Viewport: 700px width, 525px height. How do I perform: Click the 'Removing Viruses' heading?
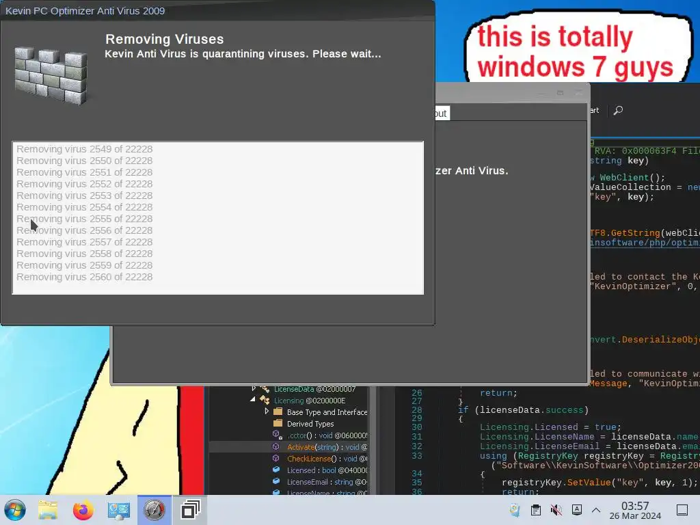164,39
